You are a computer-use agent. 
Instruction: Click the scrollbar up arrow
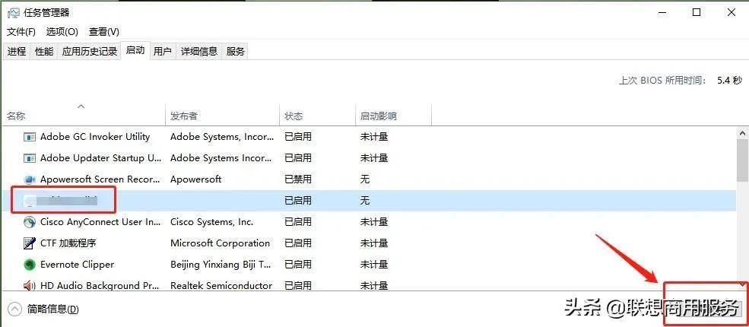tap(742, 133)
